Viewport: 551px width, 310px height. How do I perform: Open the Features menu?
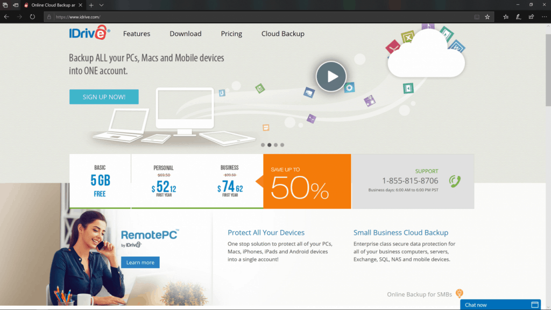point(137,34)
